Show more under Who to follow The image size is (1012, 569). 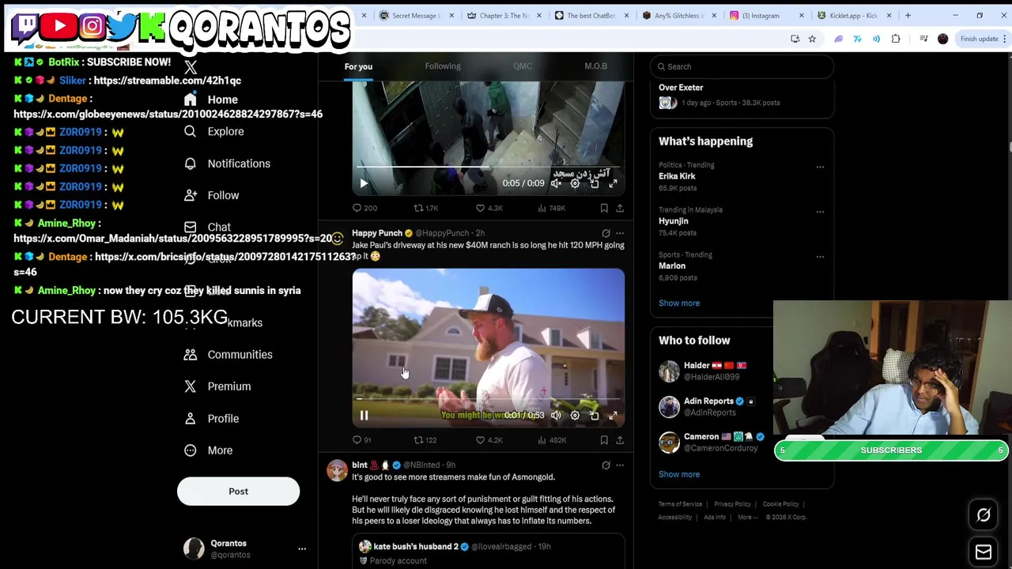click(x=679, y=475)
